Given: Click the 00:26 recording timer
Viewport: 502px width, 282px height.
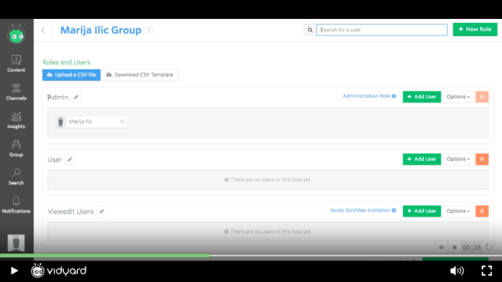Looking at the screenshot, I should pos(471,247).
